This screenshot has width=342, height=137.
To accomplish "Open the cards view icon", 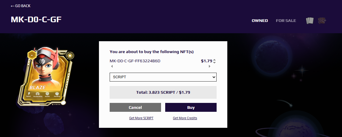I will [310, 21].
